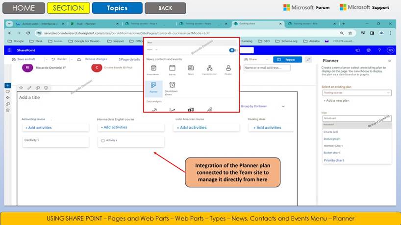401x225 pixels.
Task: Click the 'Add a title' field
Action: coord(30,97)
